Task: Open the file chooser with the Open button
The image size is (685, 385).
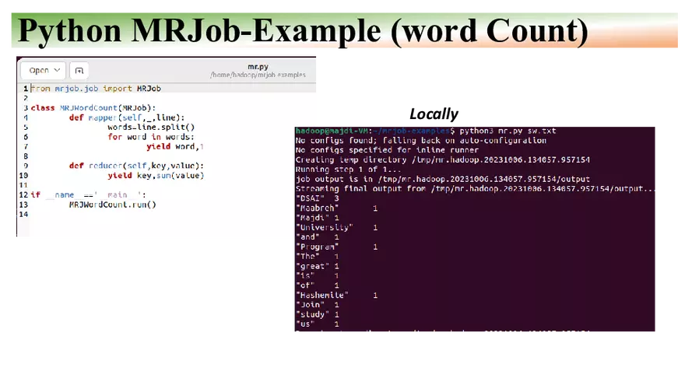Action: [x=39, y=70]
